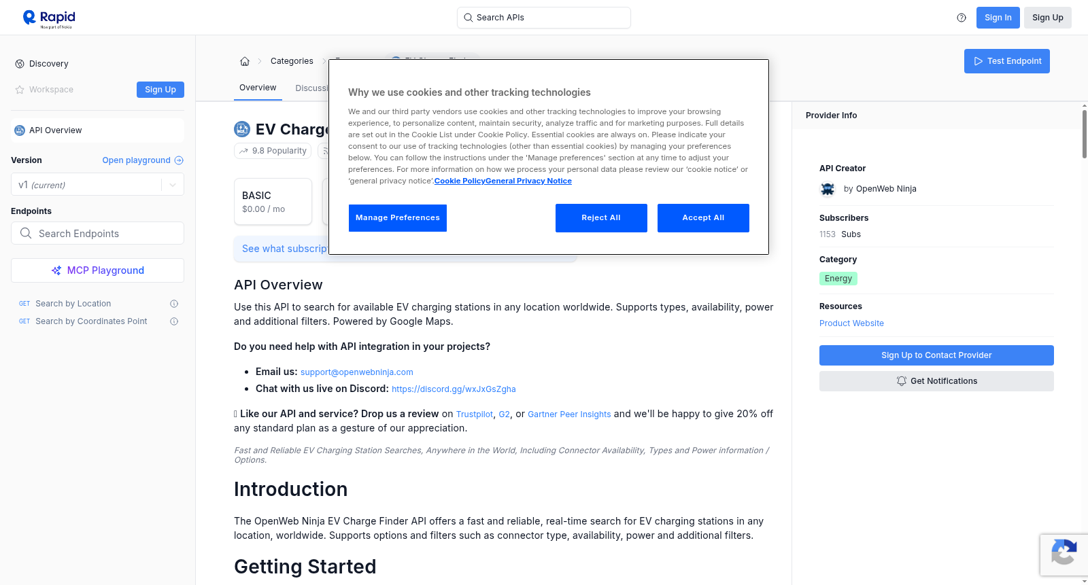Viewport: 1088px width, 585px height.
Task: Click the '1153 Subs' subscriber count
Action: tap(840, 234)
